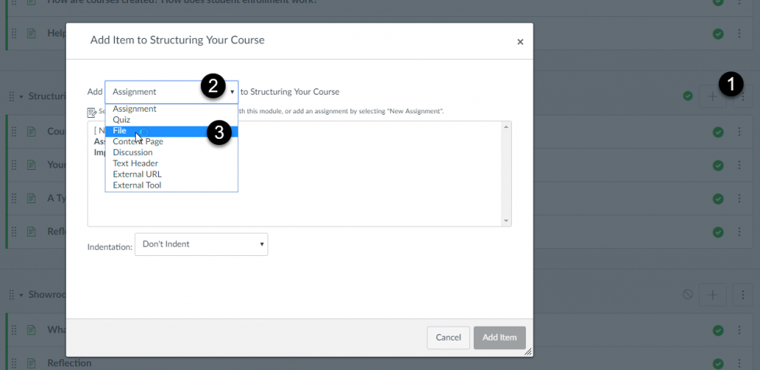Grab the Structuring module header drag handle
This screenshot has height=370, width=760.
pos(12,96)
